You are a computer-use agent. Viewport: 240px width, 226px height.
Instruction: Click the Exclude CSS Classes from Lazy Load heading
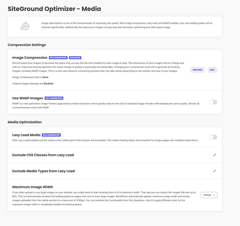point(43,155)
